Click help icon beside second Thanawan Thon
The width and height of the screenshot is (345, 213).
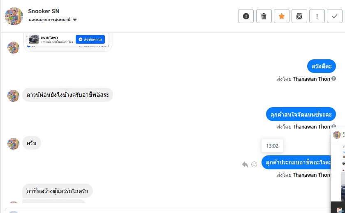334,126
